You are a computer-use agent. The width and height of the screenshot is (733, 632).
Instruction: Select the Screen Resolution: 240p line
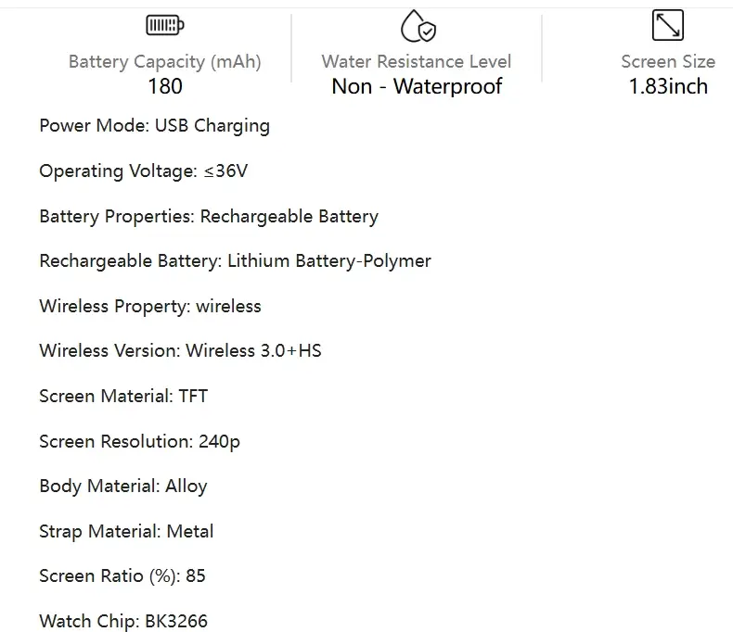139,442
